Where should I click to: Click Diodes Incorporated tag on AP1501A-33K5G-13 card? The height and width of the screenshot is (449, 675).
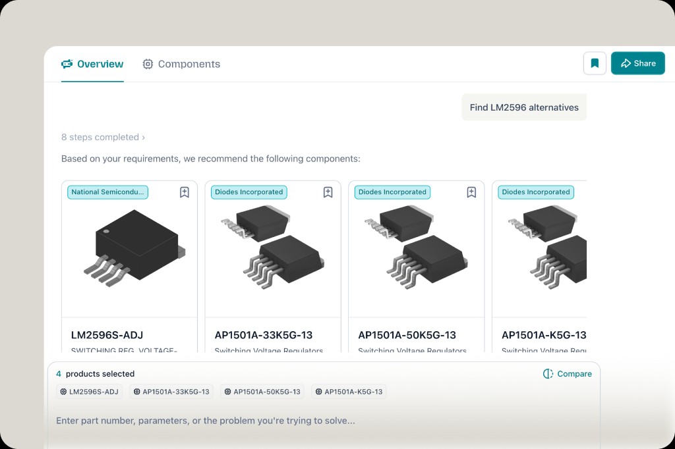[249, 192]
